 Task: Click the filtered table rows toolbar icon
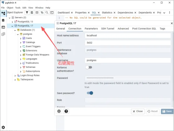click(x=42, y=13)
